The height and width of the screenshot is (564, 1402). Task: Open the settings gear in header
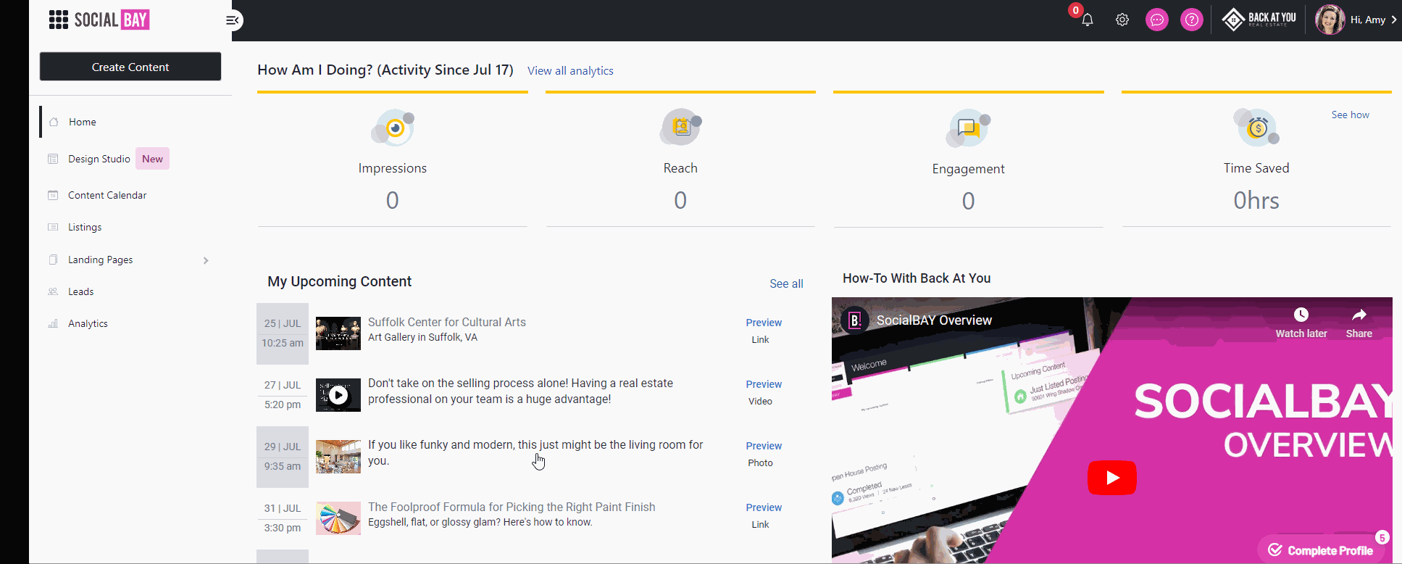[x=1122, y=20]
